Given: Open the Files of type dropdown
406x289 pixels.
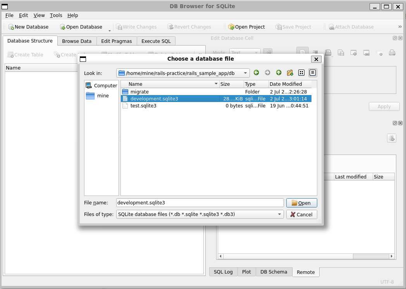Looking at the screenshot, I should tap(200, 214).
